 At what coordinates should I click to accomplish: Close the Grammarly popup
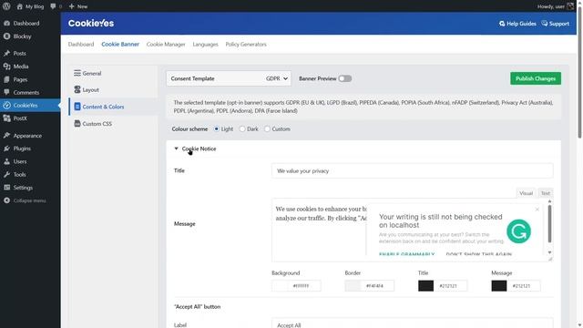click(x=537, y=210)
